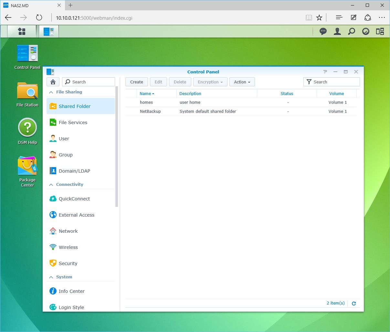This screenshot has height=332, width=390.
Task: Launch File Station from desktop
Action: tap(27, 94)
